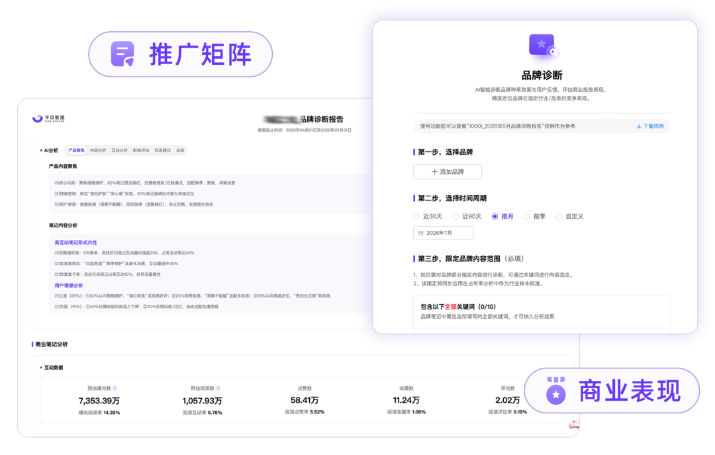Choose the 按季 time period option
The image size is (715, 455).
coord(534,216)
